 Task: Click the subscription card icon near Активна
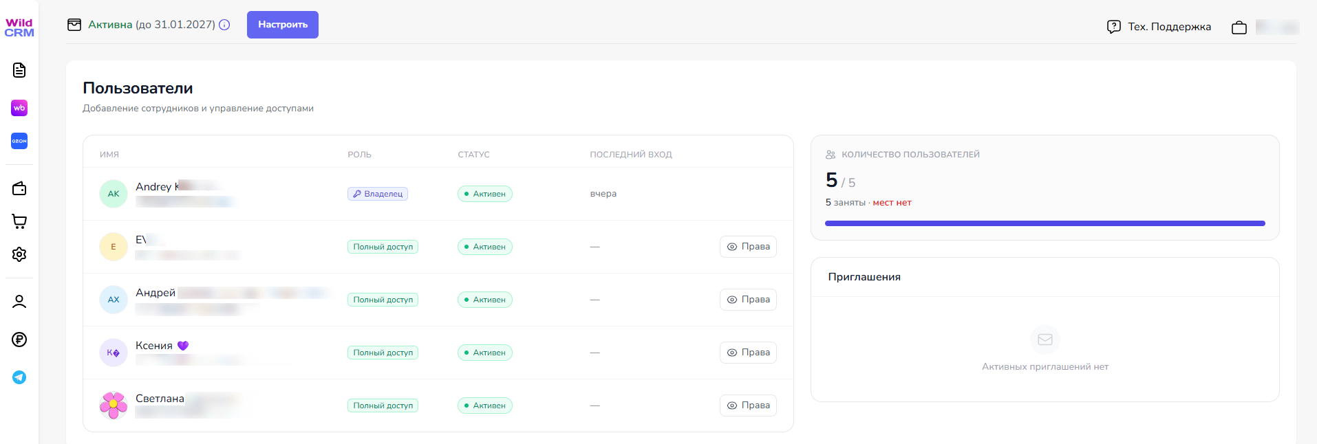click(x=74, y=25)
